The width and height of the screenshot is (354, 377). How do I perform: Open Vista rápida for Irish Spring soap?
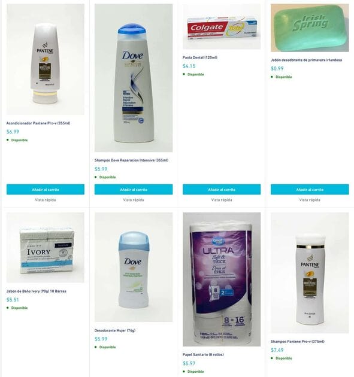(x=310, y=200)
